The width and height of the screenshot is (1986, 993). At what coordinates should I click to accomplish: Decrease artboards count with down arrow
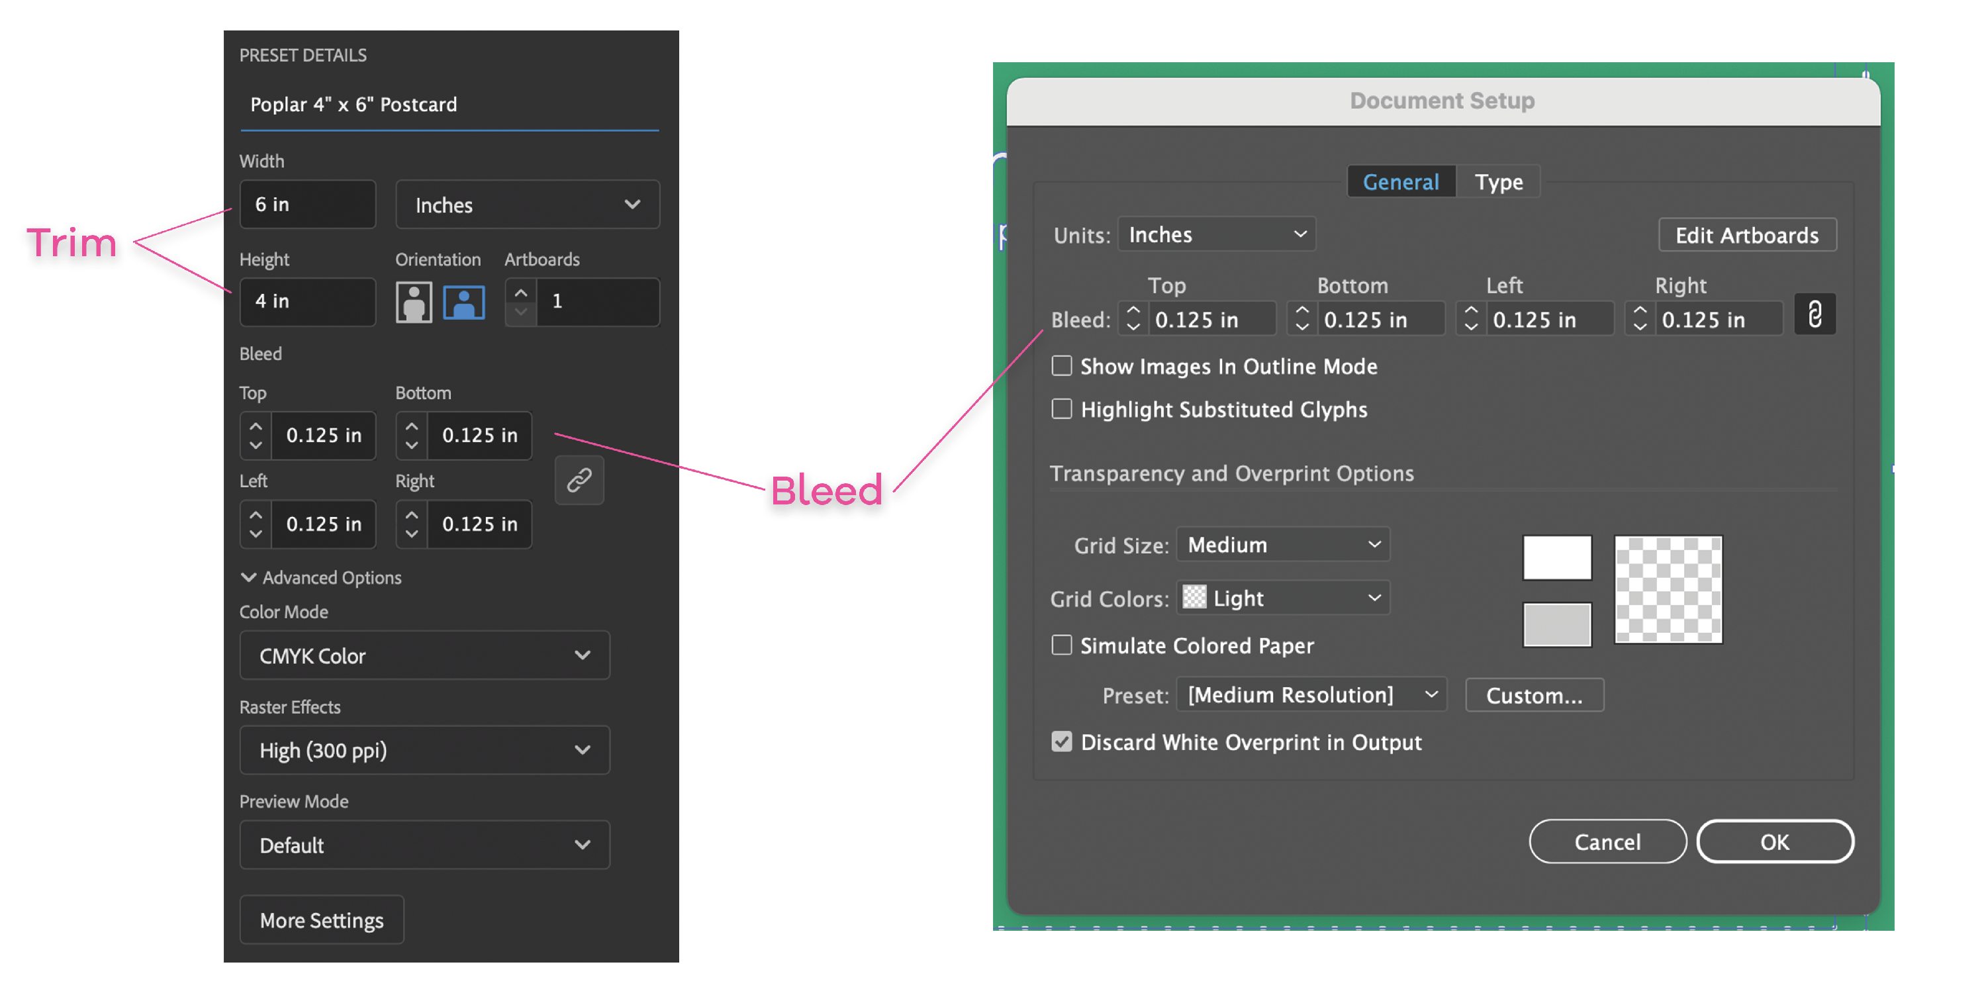click(521, 312)
